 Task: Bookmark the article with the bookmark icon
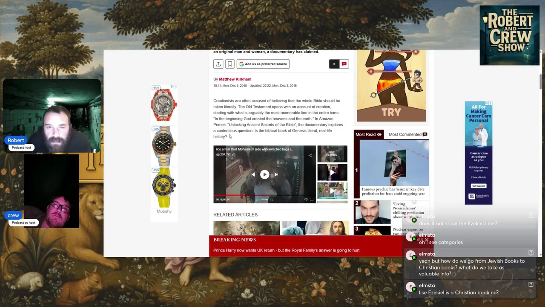(229, 64)
